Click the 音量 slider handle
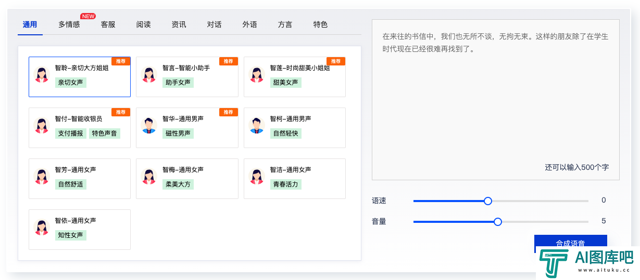 [x=498, y=222]
